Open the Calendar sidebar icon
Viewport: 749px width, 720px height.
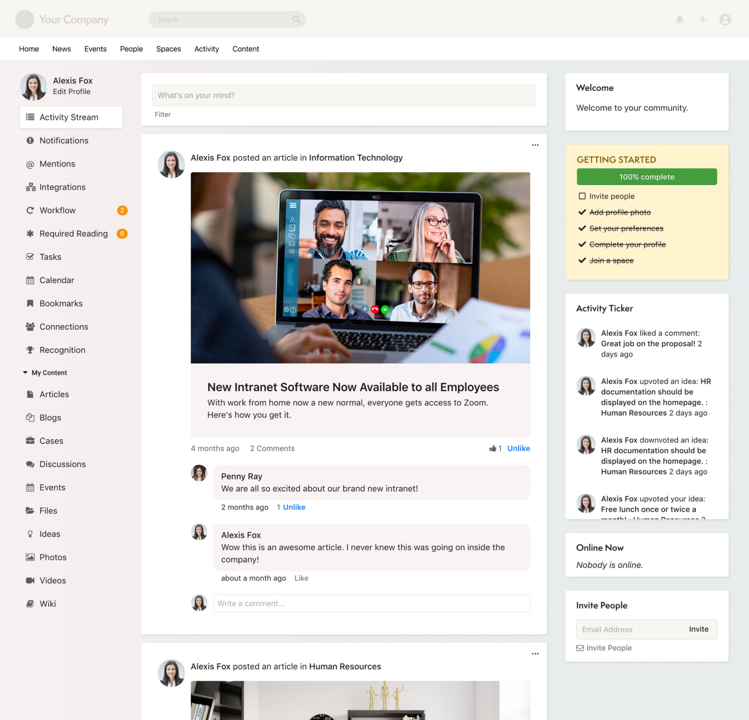[x=30, y=280]
